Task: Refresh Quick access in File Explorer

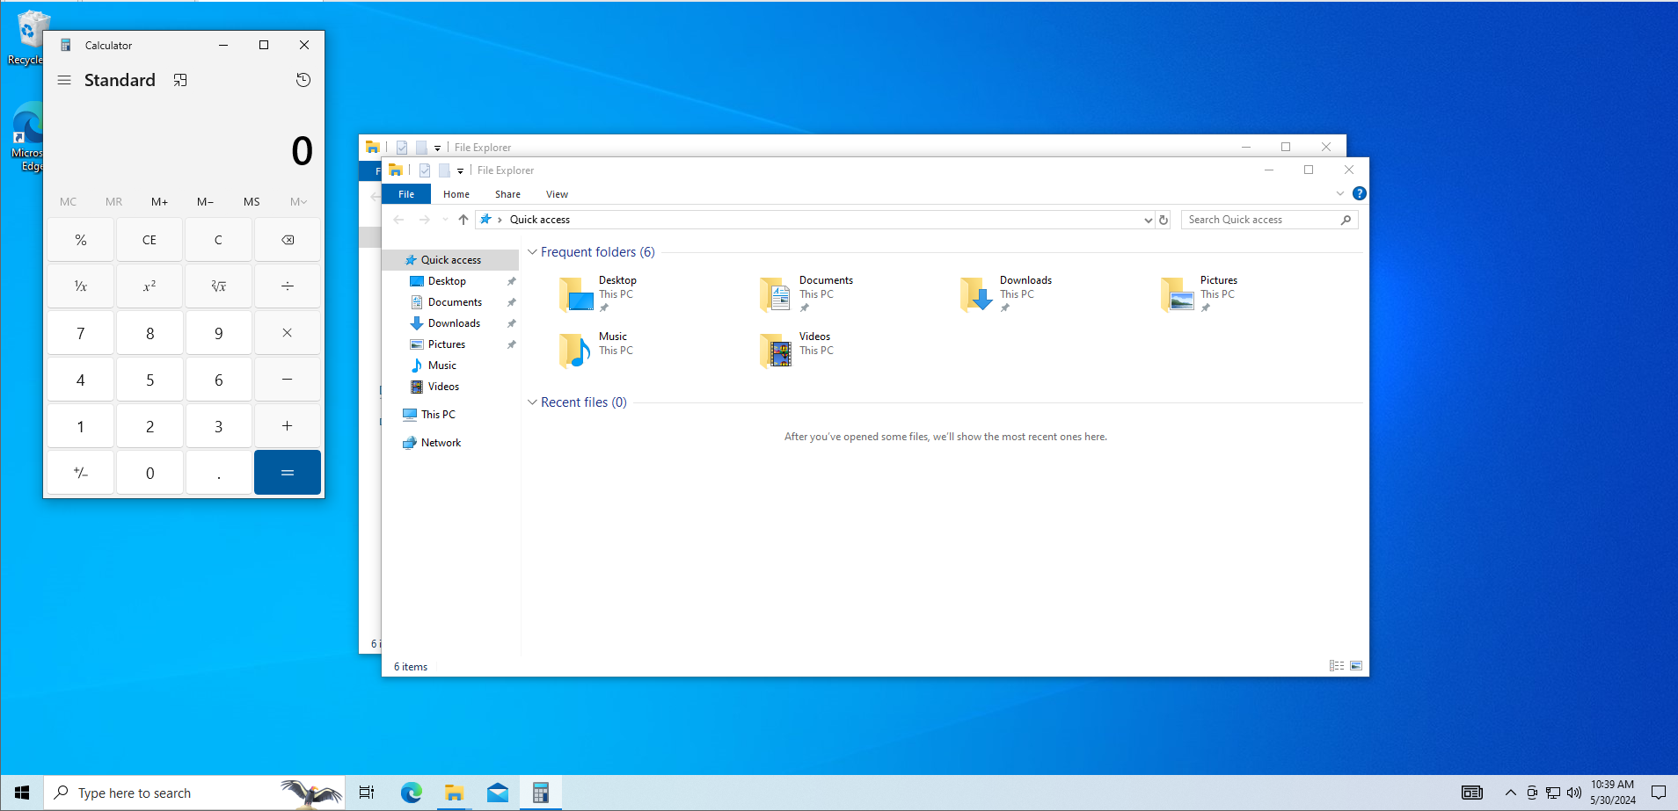Action: click(1164, 220)
